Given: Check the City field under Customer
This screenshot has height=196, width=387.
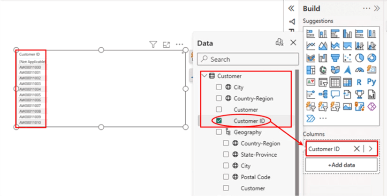Looking at the screenshot, I should 219,87.
